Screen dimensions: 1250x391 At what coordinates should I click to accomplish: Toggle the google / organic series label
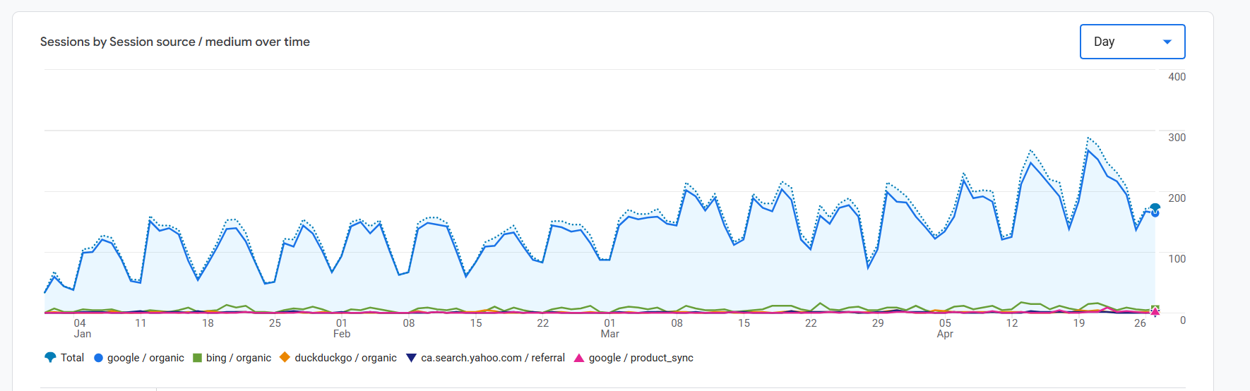[x=145, y=358]
